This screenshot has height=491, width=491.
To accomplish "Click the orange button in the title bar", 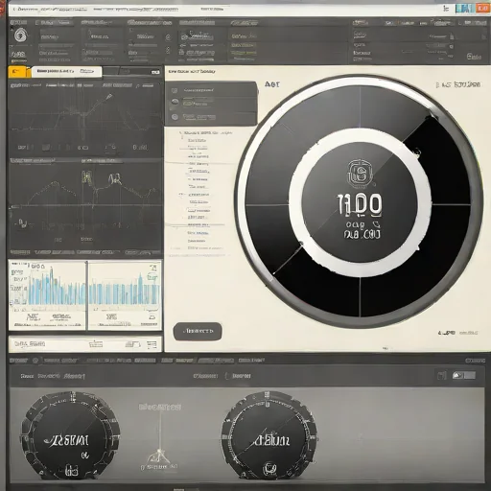I will tap(482, 9).
